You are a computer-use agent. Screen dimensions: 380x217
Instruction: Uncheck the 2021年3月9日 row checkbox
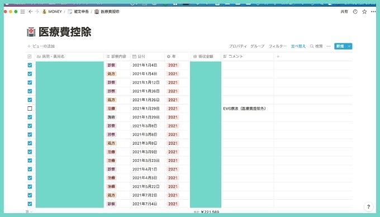coord(30,152)
